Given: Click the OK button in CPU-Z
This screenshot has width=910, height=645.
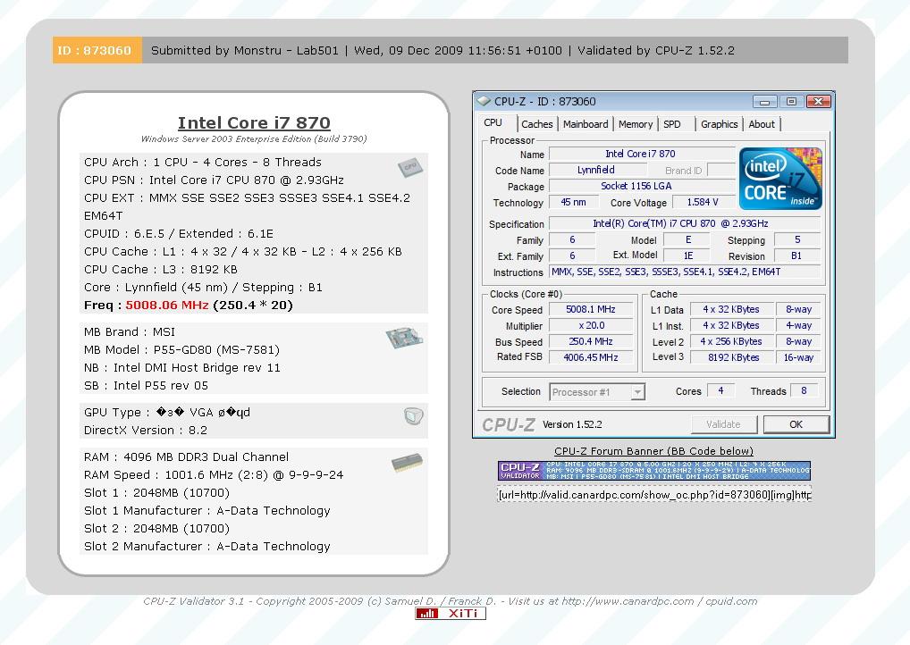Looking at the screenshot, I should (796, 424).
